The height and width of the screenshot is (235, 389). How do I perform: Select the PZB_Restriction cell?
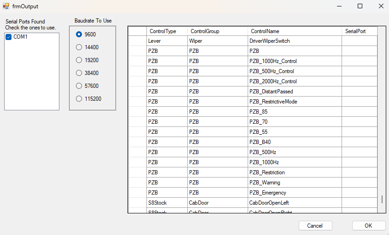coord(295,172)
